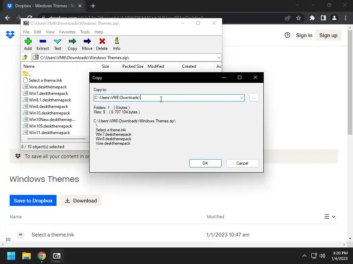This screenshot has width=353, height=264.
Task: Click the Info toolbar icon
Action: click(x=117, y=44)
